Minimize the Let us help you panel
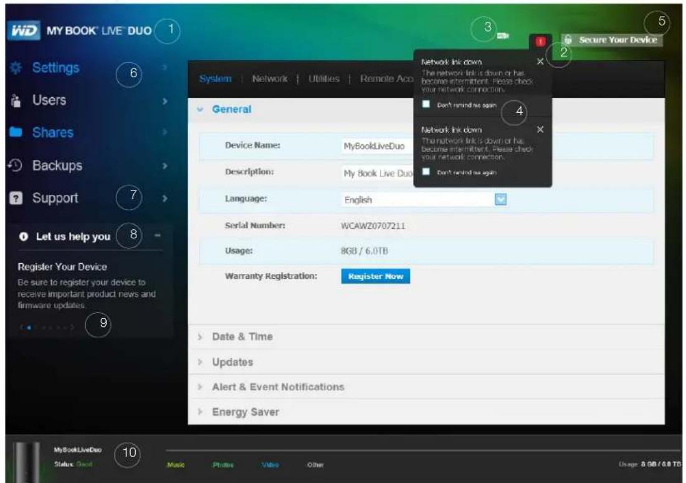 coord(158,236)
